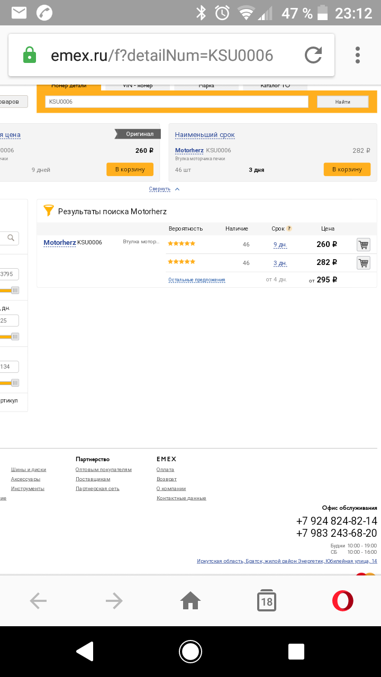Open the Инструменты footer link
This screenshot has height=677, width=381.
click(28, 489)
